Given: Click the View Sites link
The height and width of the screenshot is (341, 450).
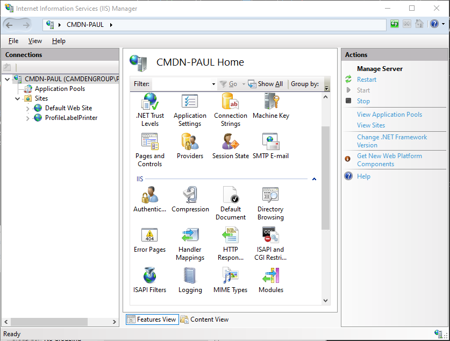Looking at the screenshot, I should (371, 125).
